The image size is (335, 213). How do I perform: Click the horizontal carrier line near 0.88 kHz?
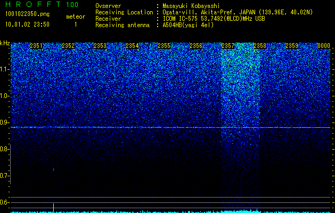pos(170,127)
